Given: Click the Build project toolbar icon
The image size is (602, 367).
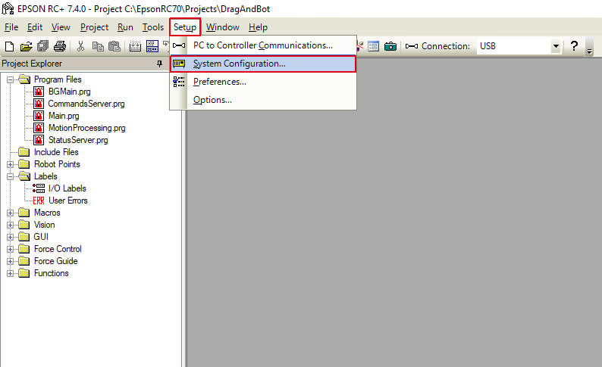Looking at the screenshot, I should click(x=135, y=46).
